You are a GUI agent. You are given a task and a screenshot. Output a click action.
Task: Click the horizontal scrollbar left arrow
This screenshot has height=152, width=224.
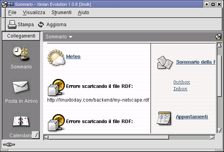[46, 138]
